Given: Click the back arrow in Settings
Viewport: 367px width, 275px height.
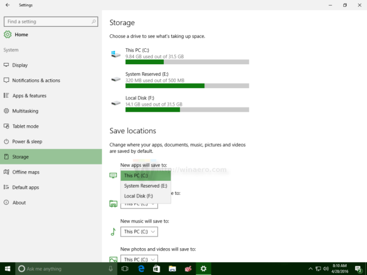Looking at the screenshot, I should pos(7,5).
